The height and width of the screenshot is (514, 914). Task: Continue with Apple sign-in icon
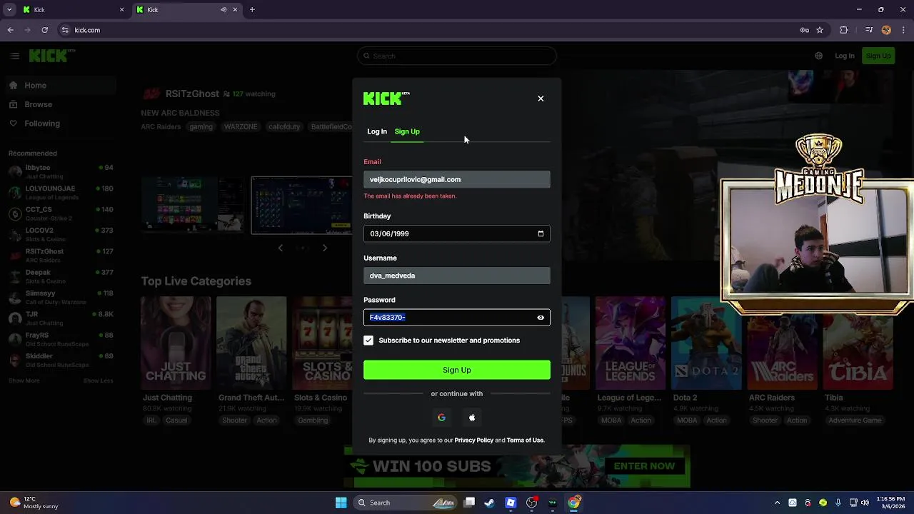pyautogui.click(x=472, y=418)
